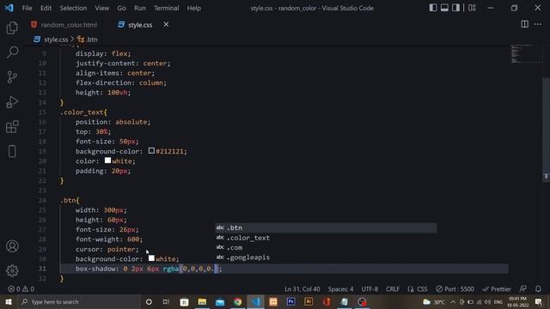Open the Windows Start menu
The width and height of the screenshot is (550, 309).
tap(8, 301)
